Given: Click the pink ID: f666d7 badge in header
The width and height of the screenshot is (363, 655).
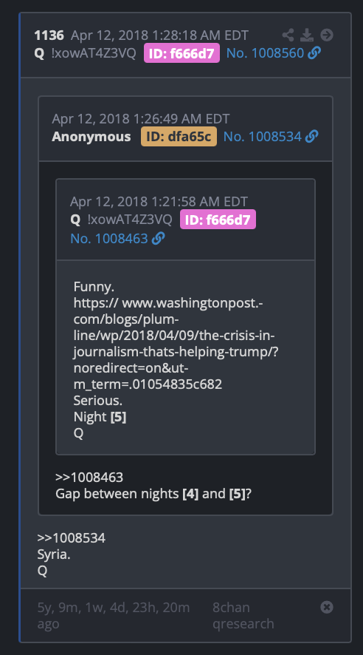Looking at the screenshot, I should 181,53.
